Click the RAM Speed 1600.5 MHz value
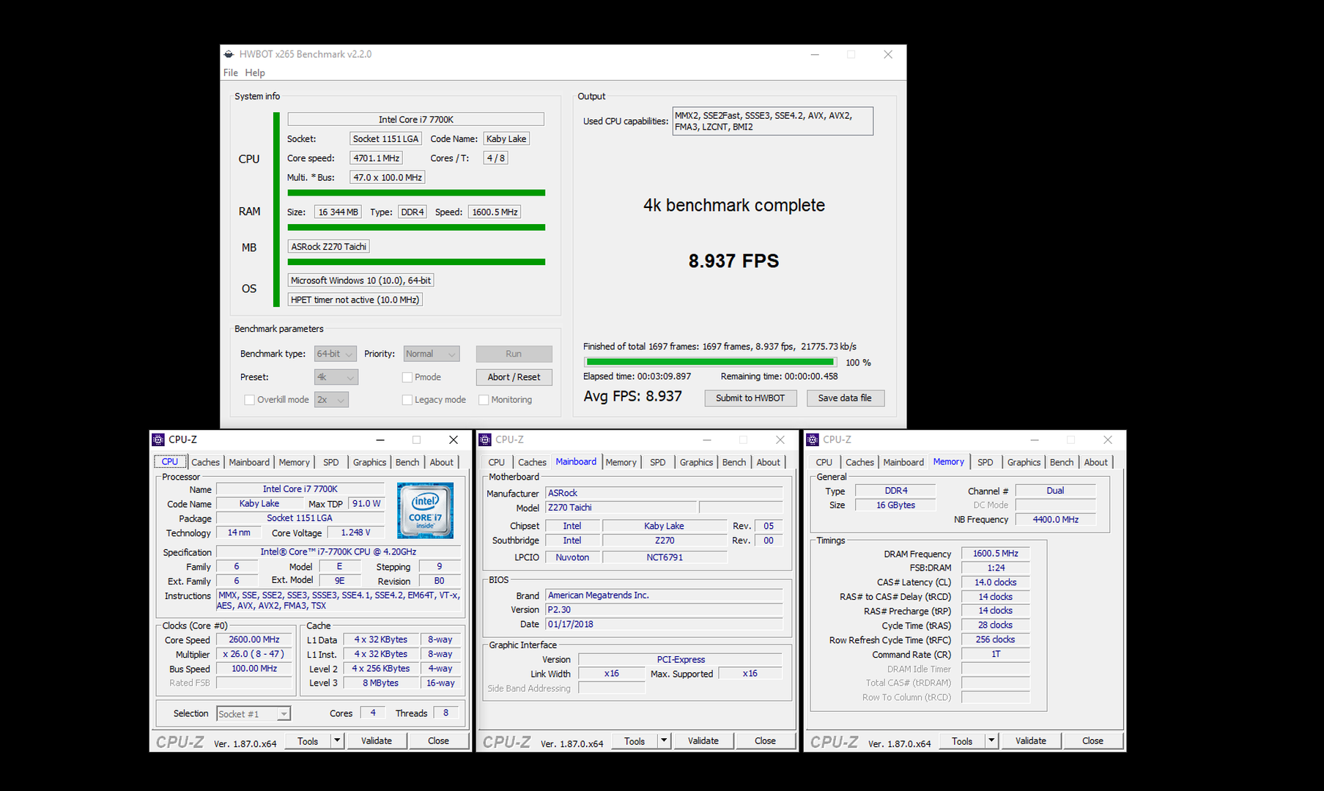The width and height of the screenshot is (1324, 791). 495,212
